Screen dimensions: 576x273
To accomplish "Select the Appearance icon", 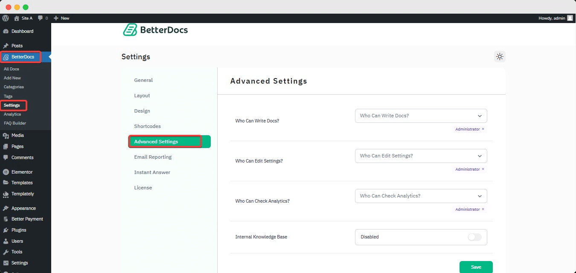I will pyautogui.click(x=6, y=208).
